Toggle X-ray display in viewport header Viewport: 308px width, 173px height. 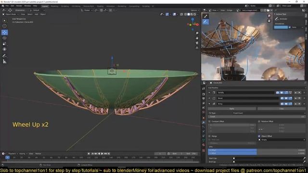(x=181, y=14)
